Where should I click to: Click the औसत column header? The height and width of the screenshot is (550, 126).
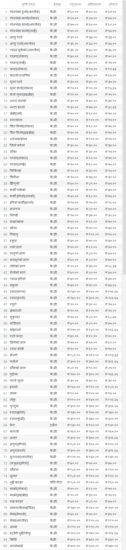113,4
